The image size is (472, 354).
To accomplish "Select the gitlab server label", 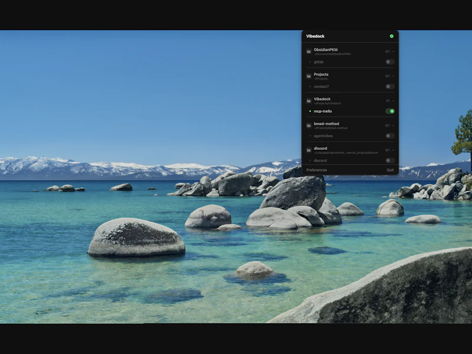I will [x=319, y=62].
